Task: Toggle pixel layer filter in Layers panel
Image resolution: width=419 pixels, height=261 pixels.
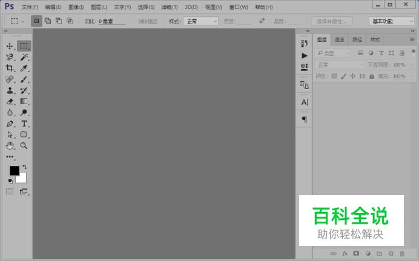Action: click(x=360, y=53)
